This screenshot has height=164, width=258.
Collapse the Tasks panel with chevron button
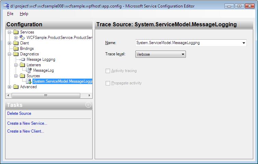pos(88,105)
